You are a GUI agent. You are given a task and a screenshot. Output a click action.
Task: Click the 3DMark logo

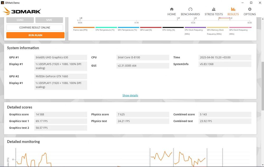point(22,11)
